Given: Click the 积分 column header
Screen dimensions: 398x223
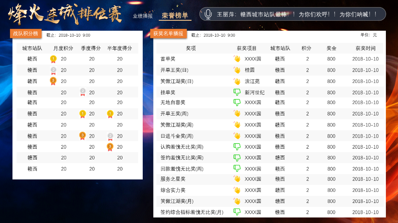Looking at the screenshot, I should [x=306, y=48].
